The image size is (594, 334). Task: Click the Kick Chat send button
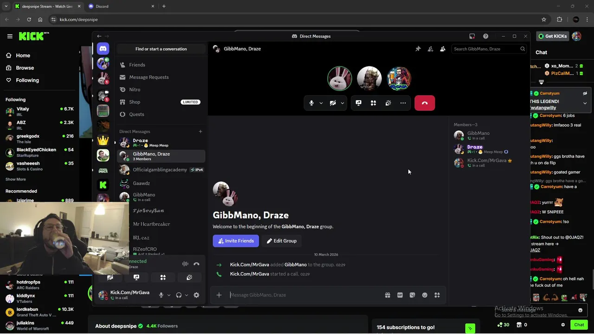tap(579, 325)
